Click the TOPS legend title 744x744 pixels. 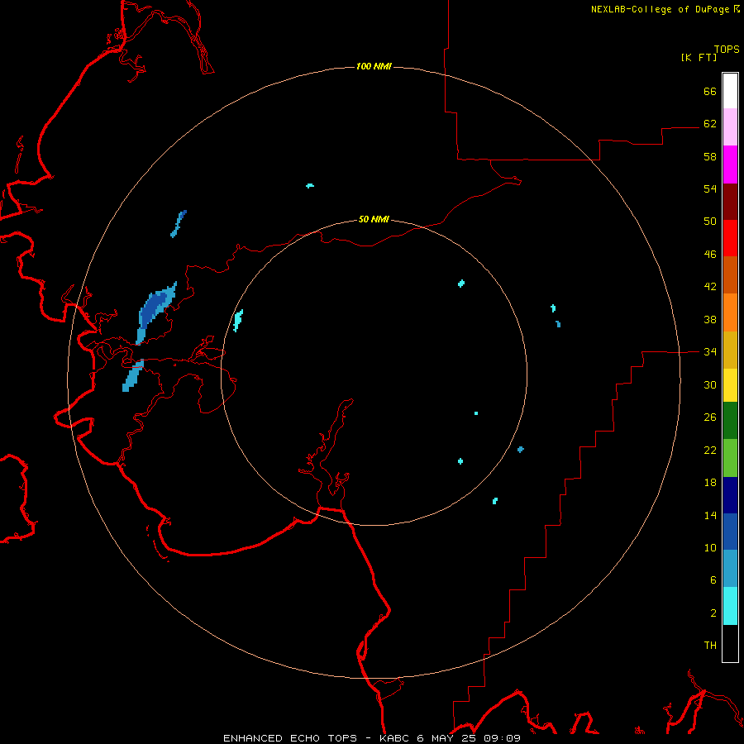727,49
